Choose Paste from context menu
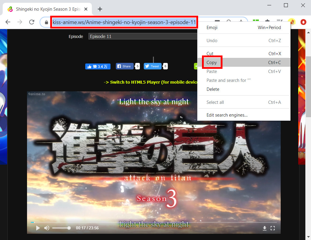Viewport: 311px width, 240px height. [x=244, y=71]
